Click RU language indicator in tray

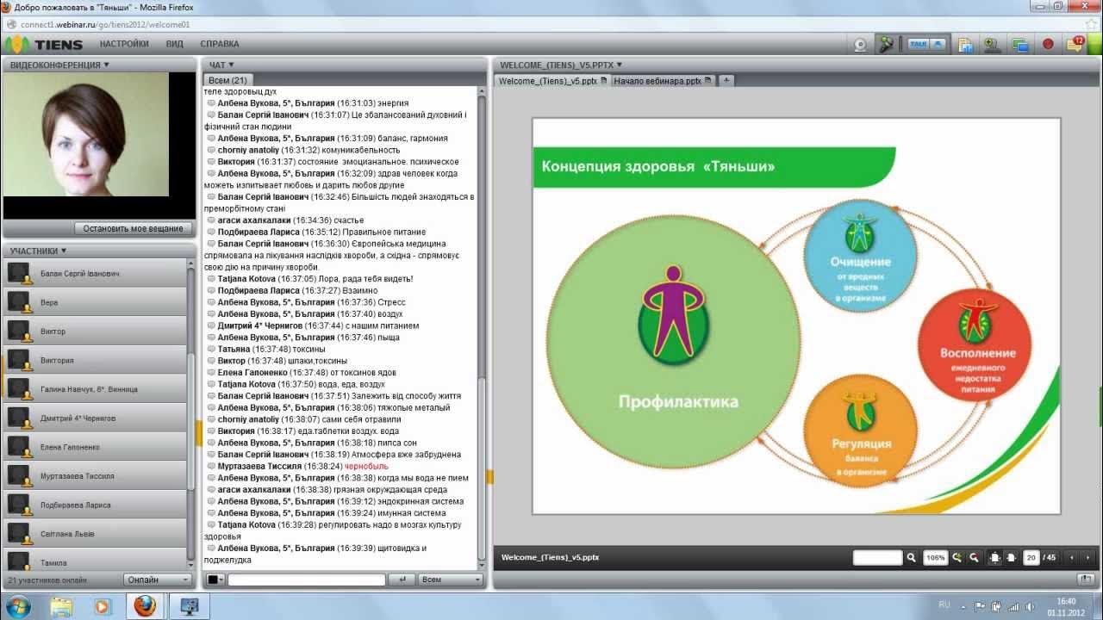(943, 604)
